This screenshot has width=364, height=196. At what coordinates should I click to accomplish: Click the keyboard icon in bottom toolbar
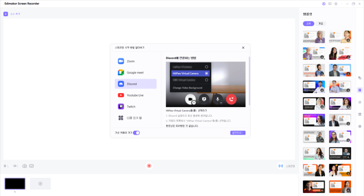pyautogui.click(x=32, y=166)
